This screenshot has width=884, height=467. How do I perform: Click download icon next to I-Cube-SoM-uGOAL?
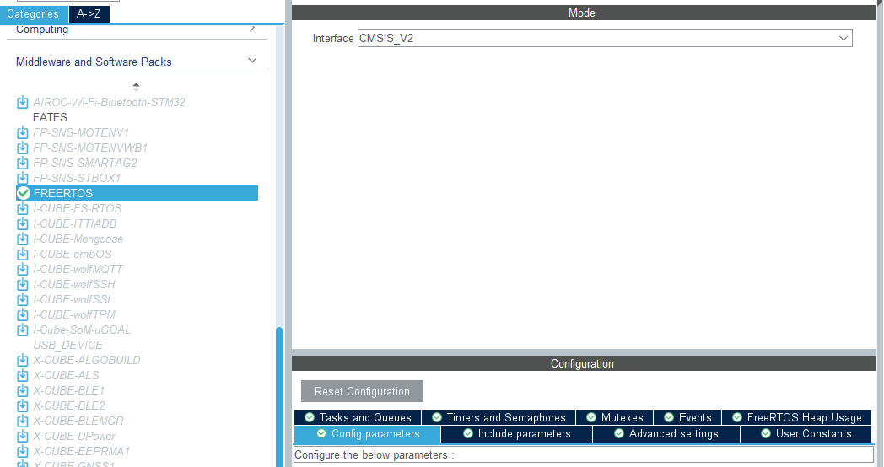(x=23, y=330)
